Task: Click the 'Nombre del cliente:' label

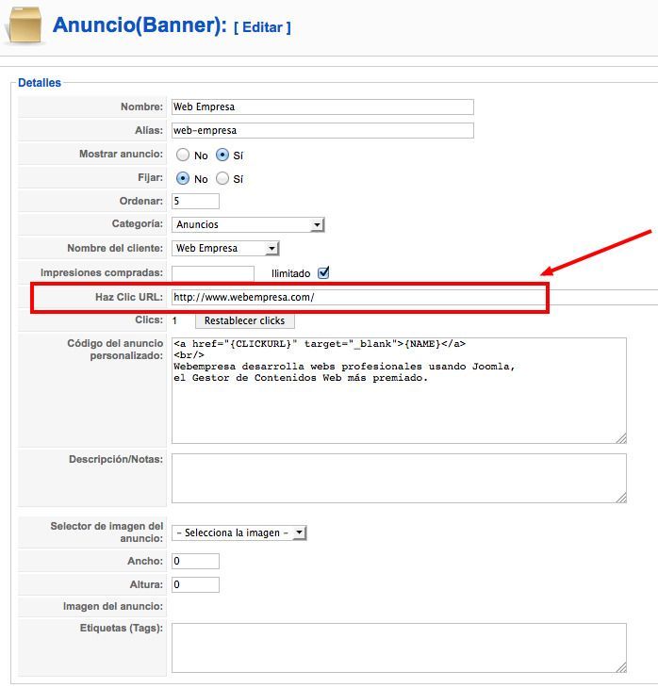Action: pos(115,248)
